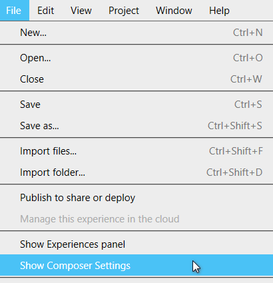Screen dimensions: 273x283
Task: Select Import files... entry
Action: point(136,151)
